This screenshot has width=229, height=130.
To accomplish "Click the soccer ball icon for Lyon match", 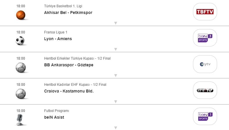I will click(20, 41).
